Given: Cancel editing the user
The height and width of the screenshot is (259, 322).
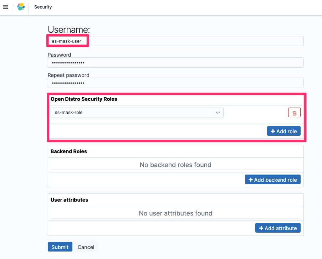Looking at the screenshot, I should tap(86, 247).
